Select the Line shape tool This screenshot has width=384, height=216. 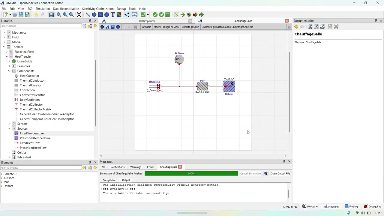click(88, 14)
